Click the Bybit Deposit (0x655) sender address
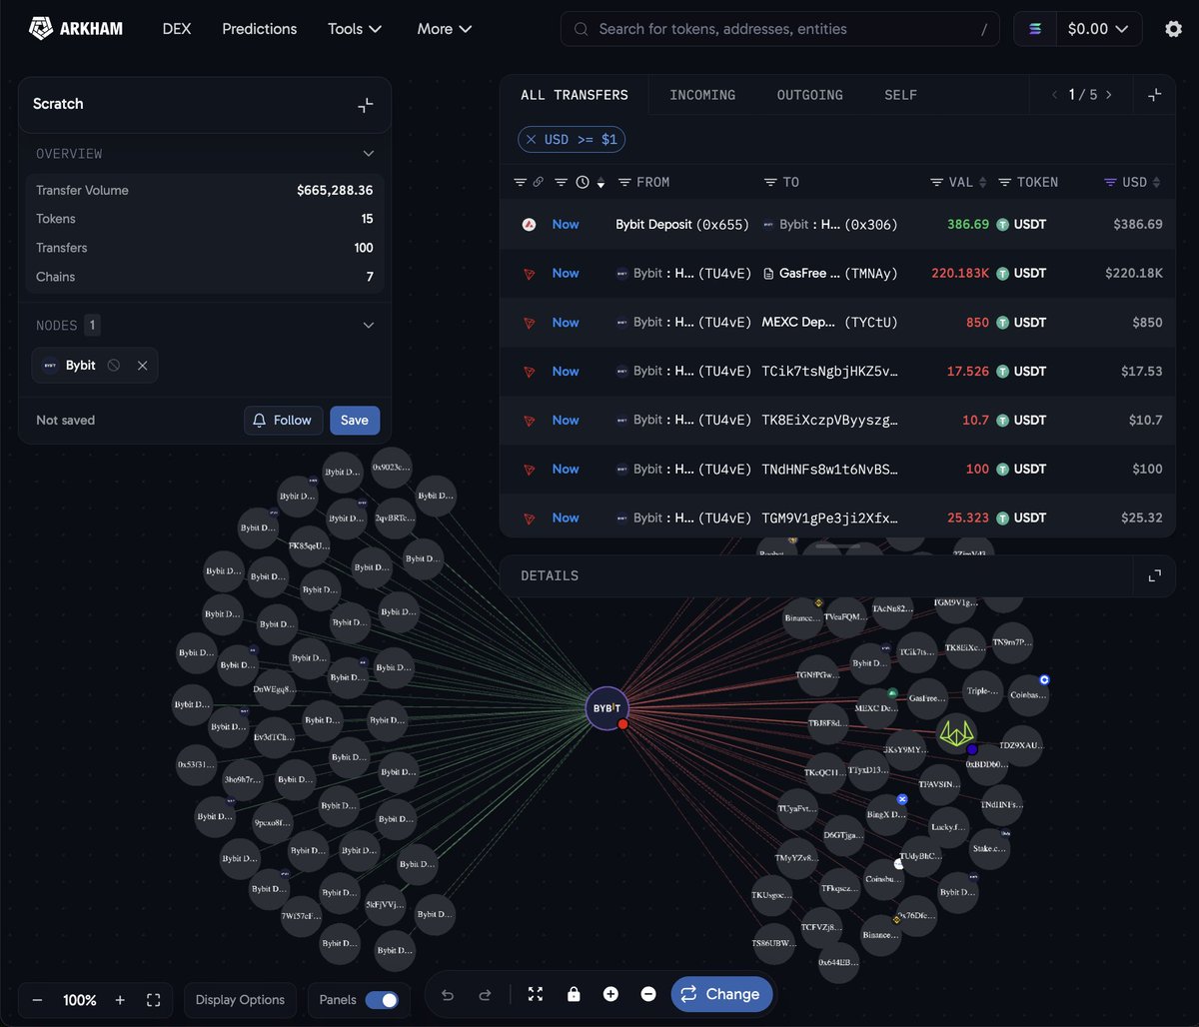Image resolution: width=1199 pixels, height=1027 pixels. [x=682, y=225]
